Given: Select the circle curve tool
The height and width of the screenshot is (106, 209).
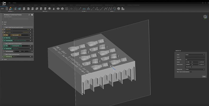Looking at the screenshot, I should 119,9.
